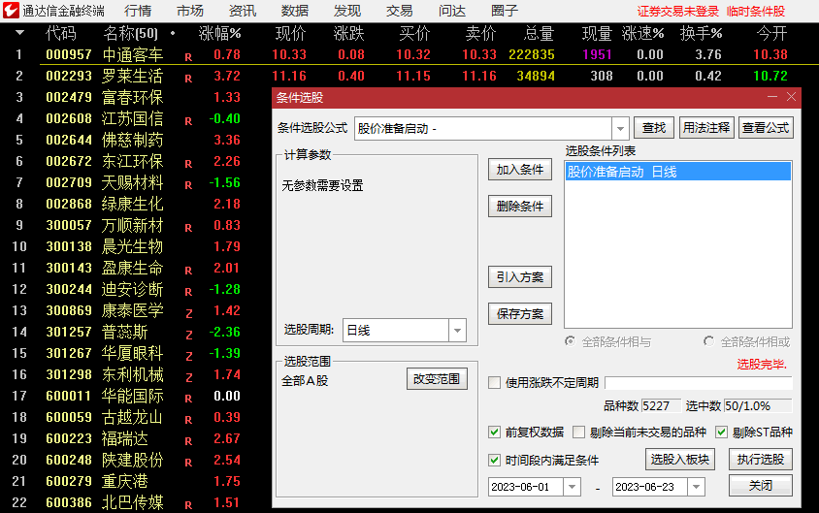Image resolution: width=819 pixels, height=513 pixels.
Task: Select stock row 天赐材料
Action: 132,182
